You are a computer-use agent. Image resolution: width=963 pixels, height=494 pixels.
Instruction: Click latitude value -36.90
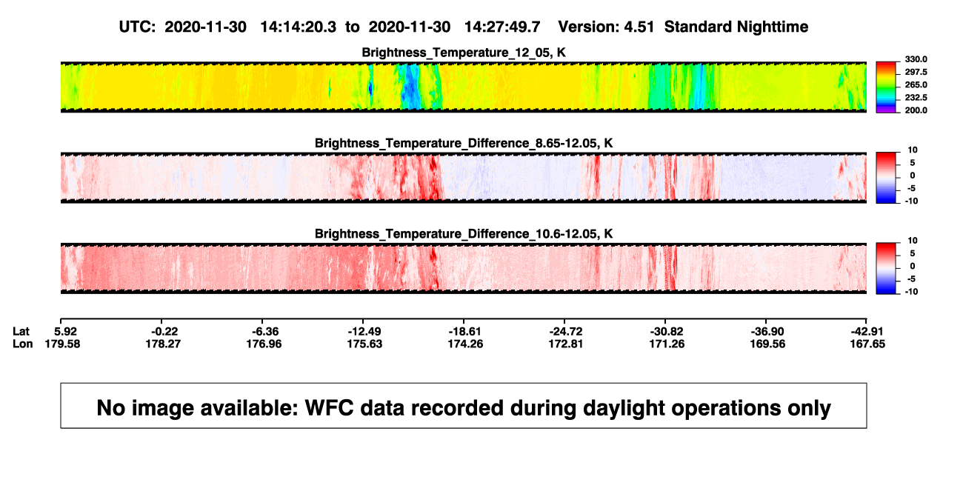[766, 331]
